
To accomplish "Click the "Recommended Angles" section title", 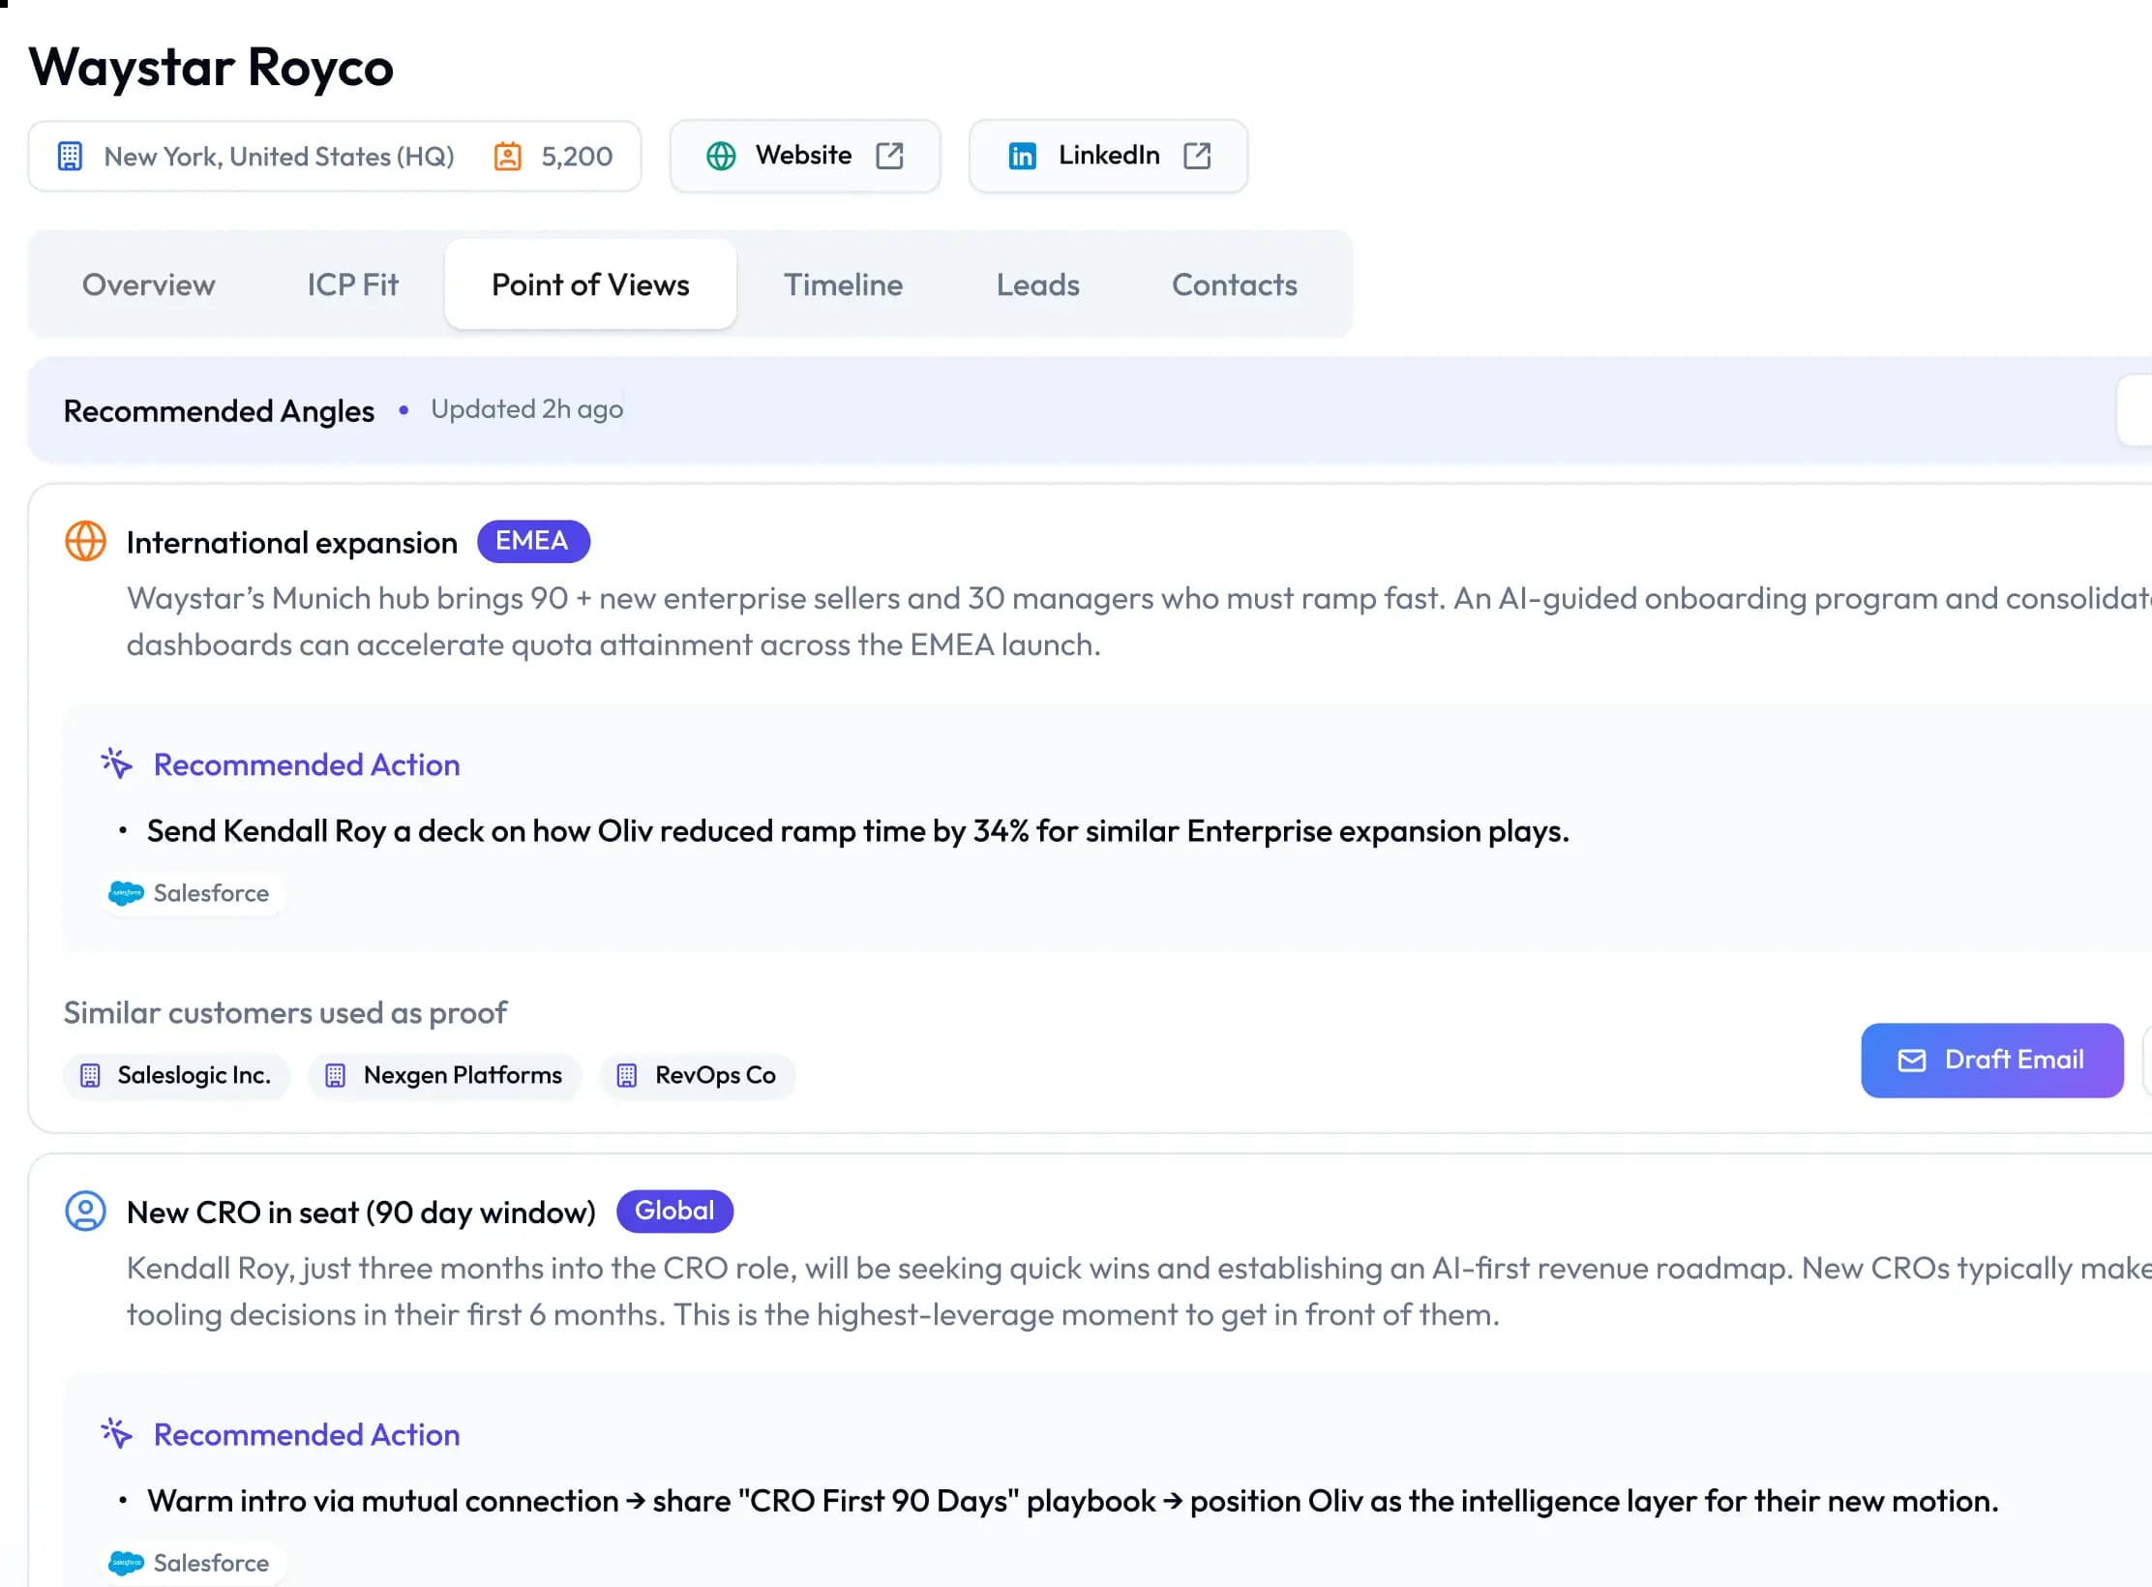I will pos(219,410).
